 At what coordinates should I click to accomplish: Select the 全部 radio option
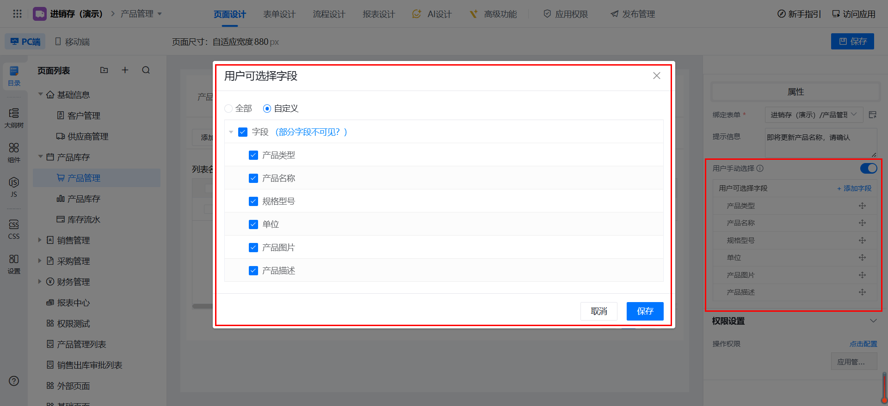point(228,109)
